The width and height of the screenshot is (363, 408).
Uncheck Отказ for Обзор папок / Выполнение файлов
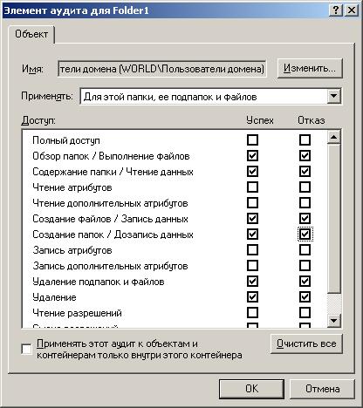tap(305, 156)
